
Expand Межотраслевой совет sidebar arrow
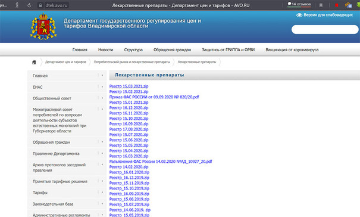[102, 109]
